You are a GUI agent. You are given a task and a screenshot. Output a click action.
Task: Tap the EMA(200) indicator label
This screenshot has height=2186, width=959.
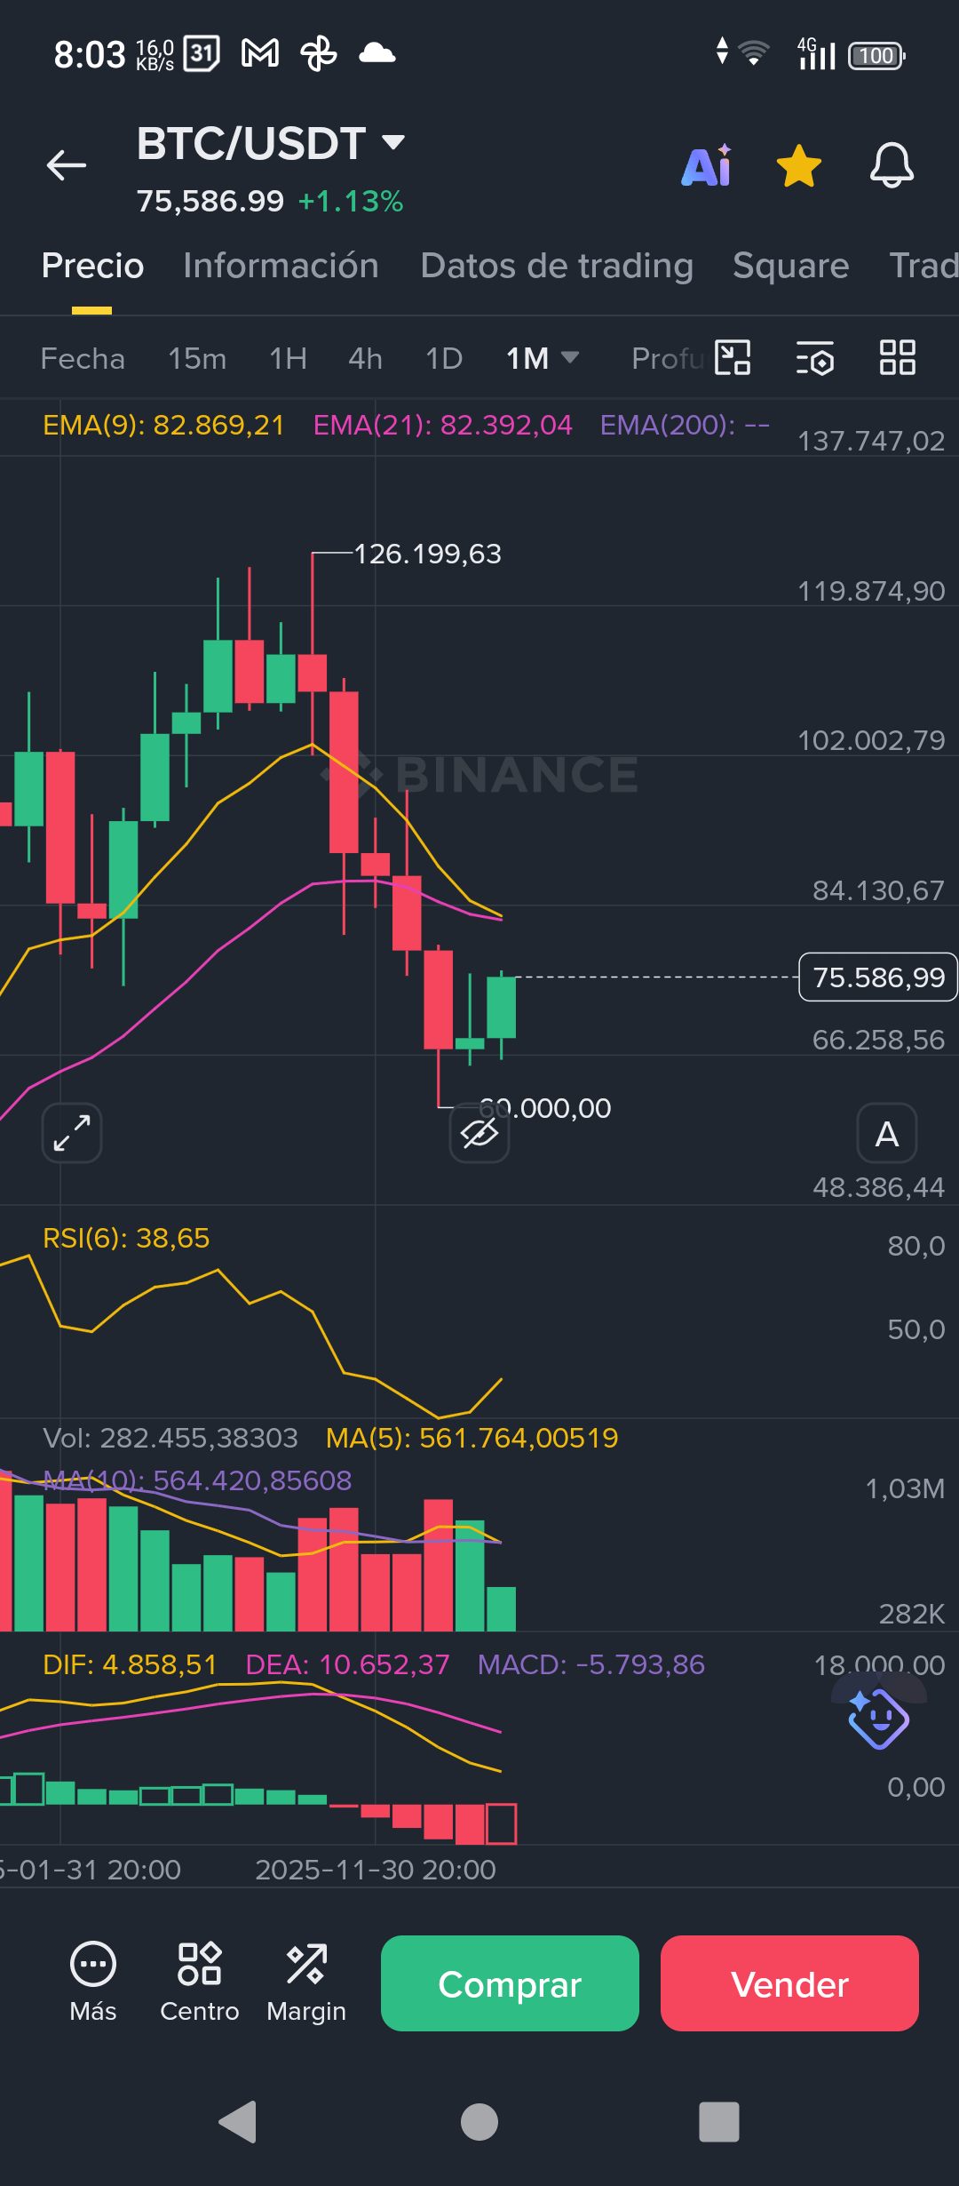coord(685,426)
